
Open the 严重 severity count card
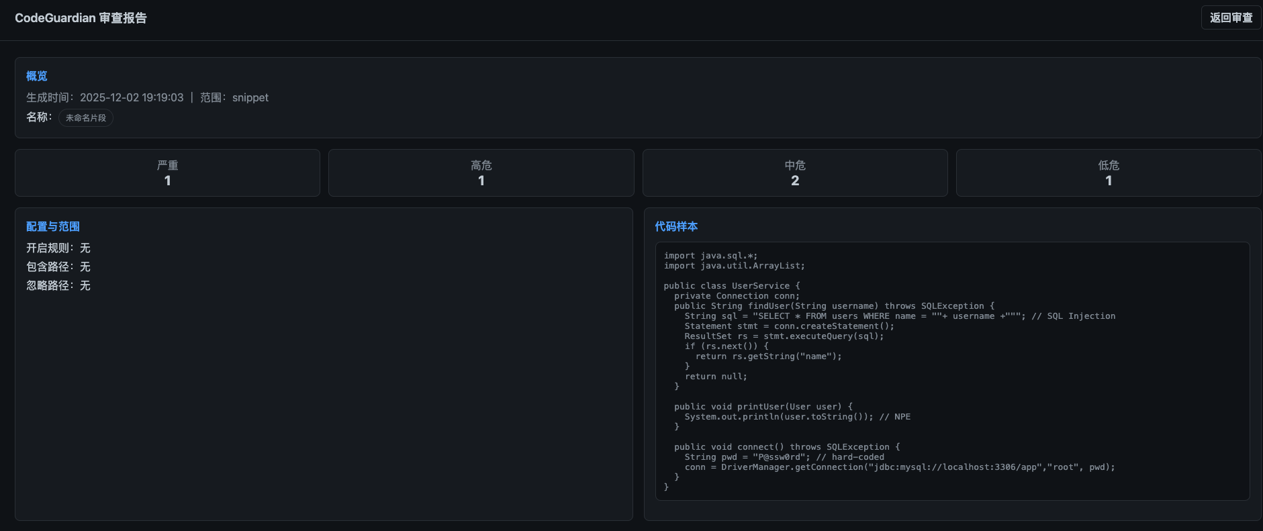167,173
